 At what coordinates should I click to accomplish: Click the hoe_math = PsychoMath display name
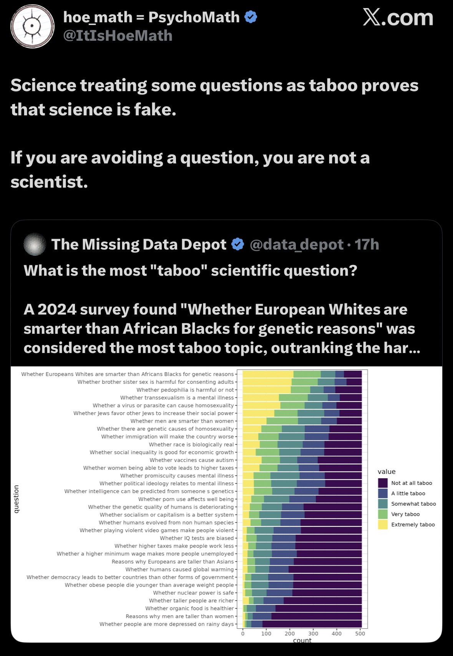(x=151, y=17)
